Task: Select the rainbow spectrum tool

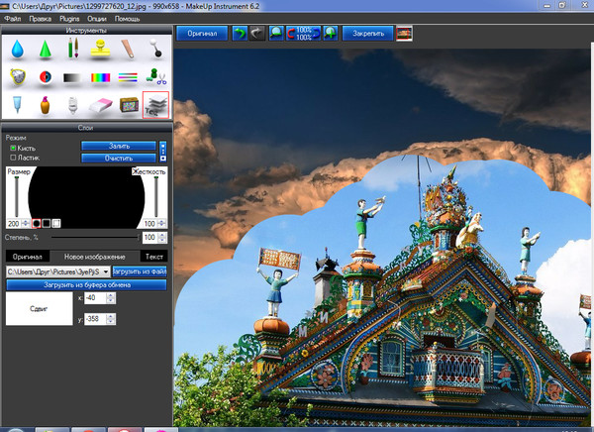Action: click(100, 77)
